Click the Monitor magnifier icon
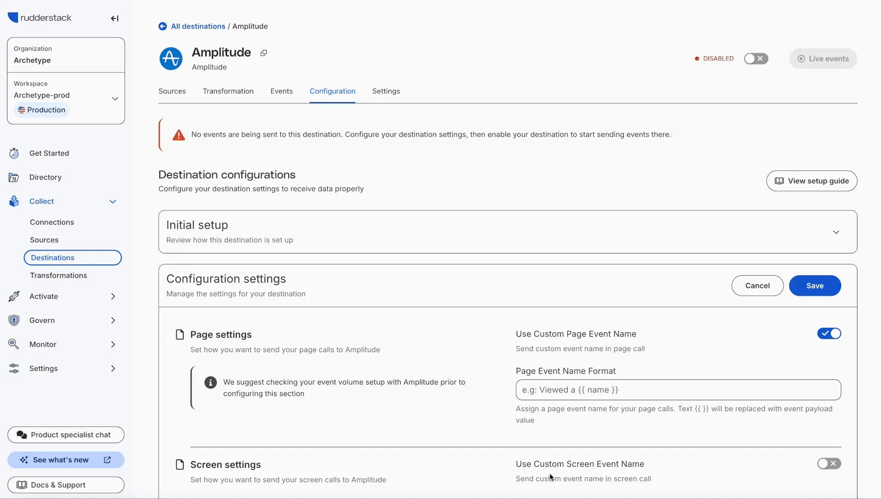The width and height of the screenshot is (881, 499). tap(14, 344)
